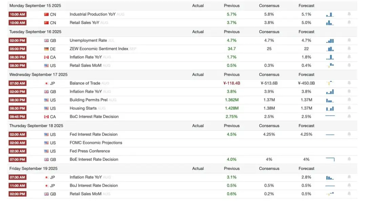Image resolution: width=366 pixels, height=203 pixels.
Task: Select the 08:30 PM US Retail Sales time badge
Action: pyautogui.click(x=18, y=66)
